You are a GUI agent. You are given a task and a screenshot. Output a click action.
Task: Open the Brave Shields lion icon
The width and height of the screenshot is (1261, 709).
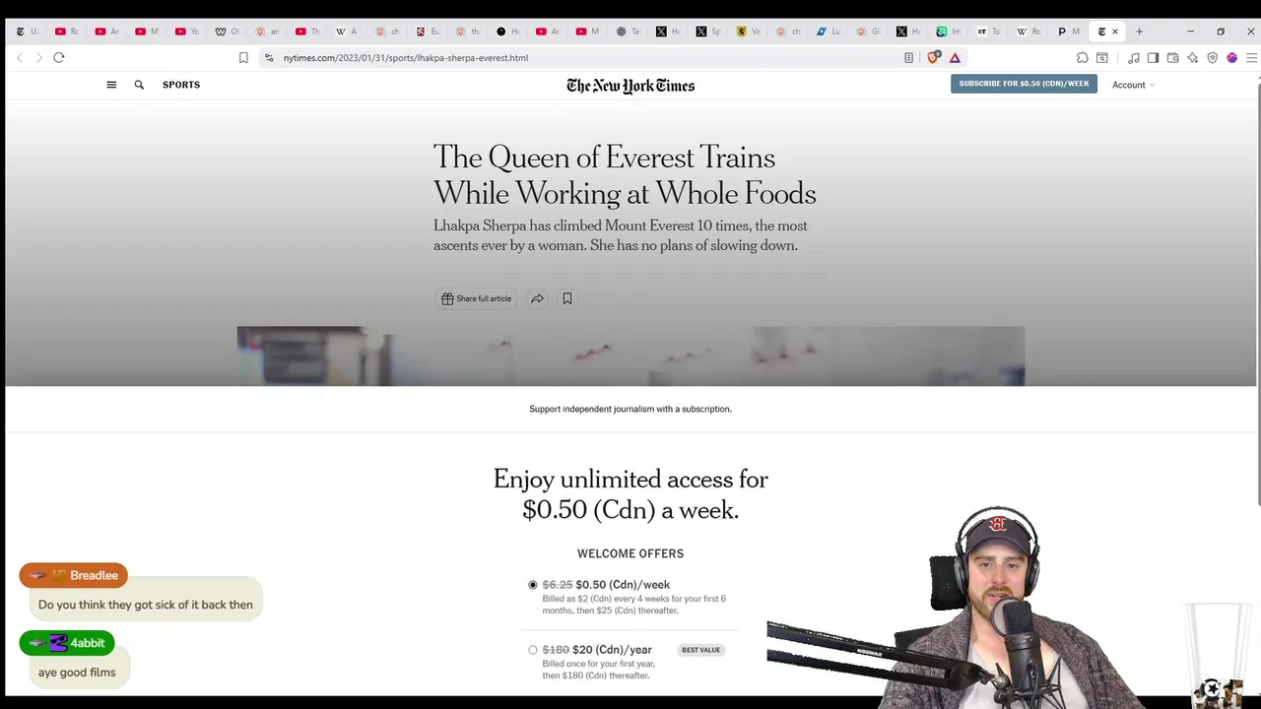pos(934,57)
